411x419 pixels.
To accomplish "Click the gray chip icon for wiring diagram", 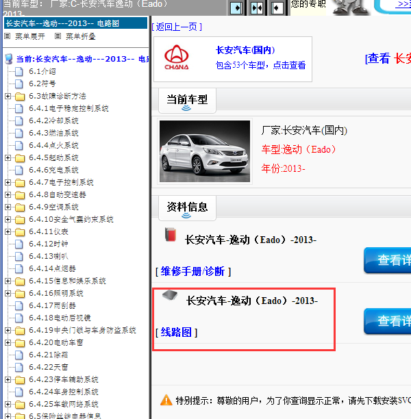I will pos(170,295).
